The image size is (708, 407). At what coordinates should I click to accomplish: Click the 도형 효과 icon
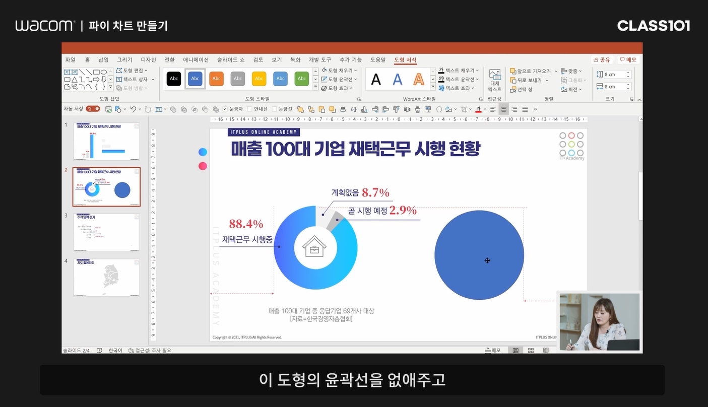(324, 88)
